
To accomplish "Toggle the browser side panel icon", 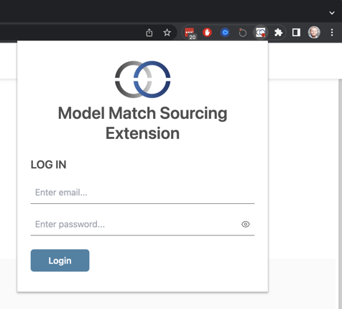I will click(x=296, y=32).
